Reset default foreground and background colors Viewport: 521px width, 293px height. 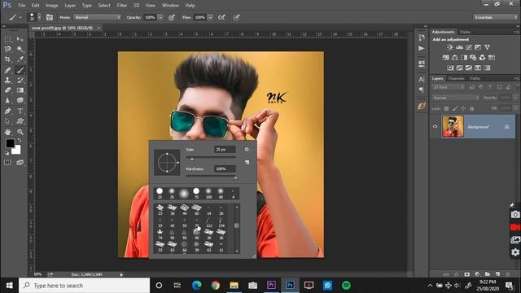[x=7, y=153]
